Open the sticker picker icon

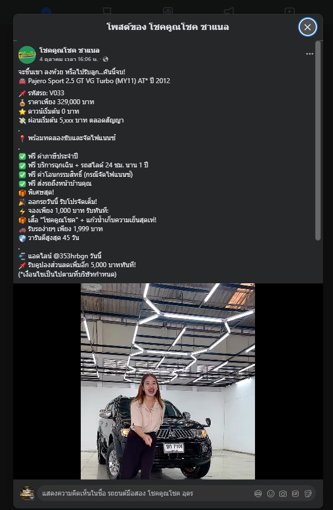308,494
